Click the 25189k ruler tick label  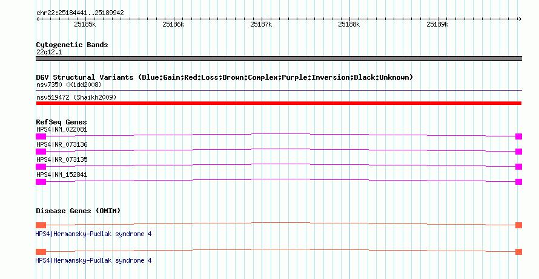(x=437, y=24)
